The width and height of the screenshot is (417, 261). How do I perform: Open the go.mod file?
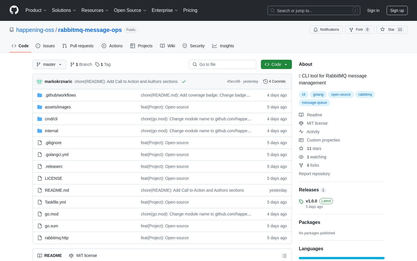(x=52, y=214)
